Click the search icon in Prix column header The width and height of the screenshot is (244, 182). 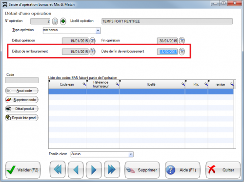coord(206,84)
